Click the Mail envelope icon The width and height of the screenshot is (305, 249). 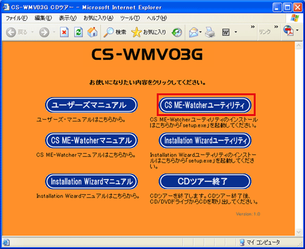point(193,32)
